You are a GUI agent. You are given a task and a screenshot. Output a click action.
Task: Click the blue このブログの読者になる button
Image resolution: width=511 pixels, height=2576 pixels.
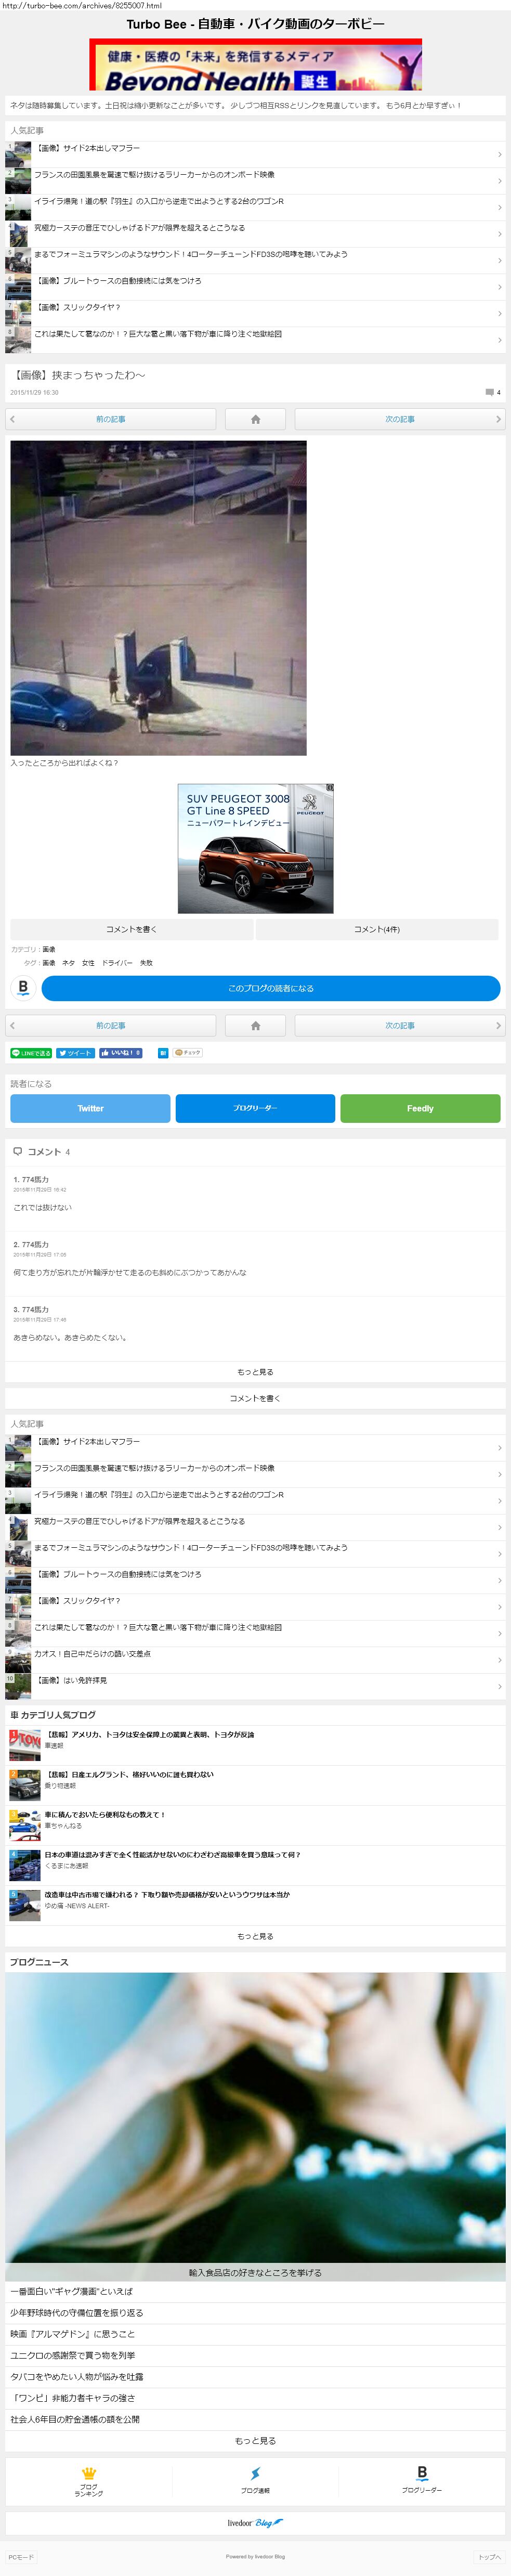[270, 988]
